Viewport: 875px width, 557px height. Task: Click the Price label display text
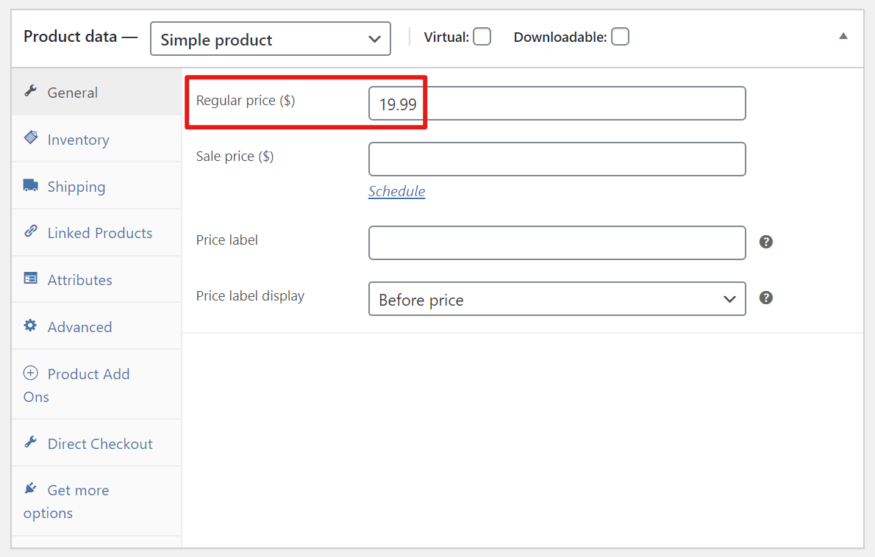[250, 295]
